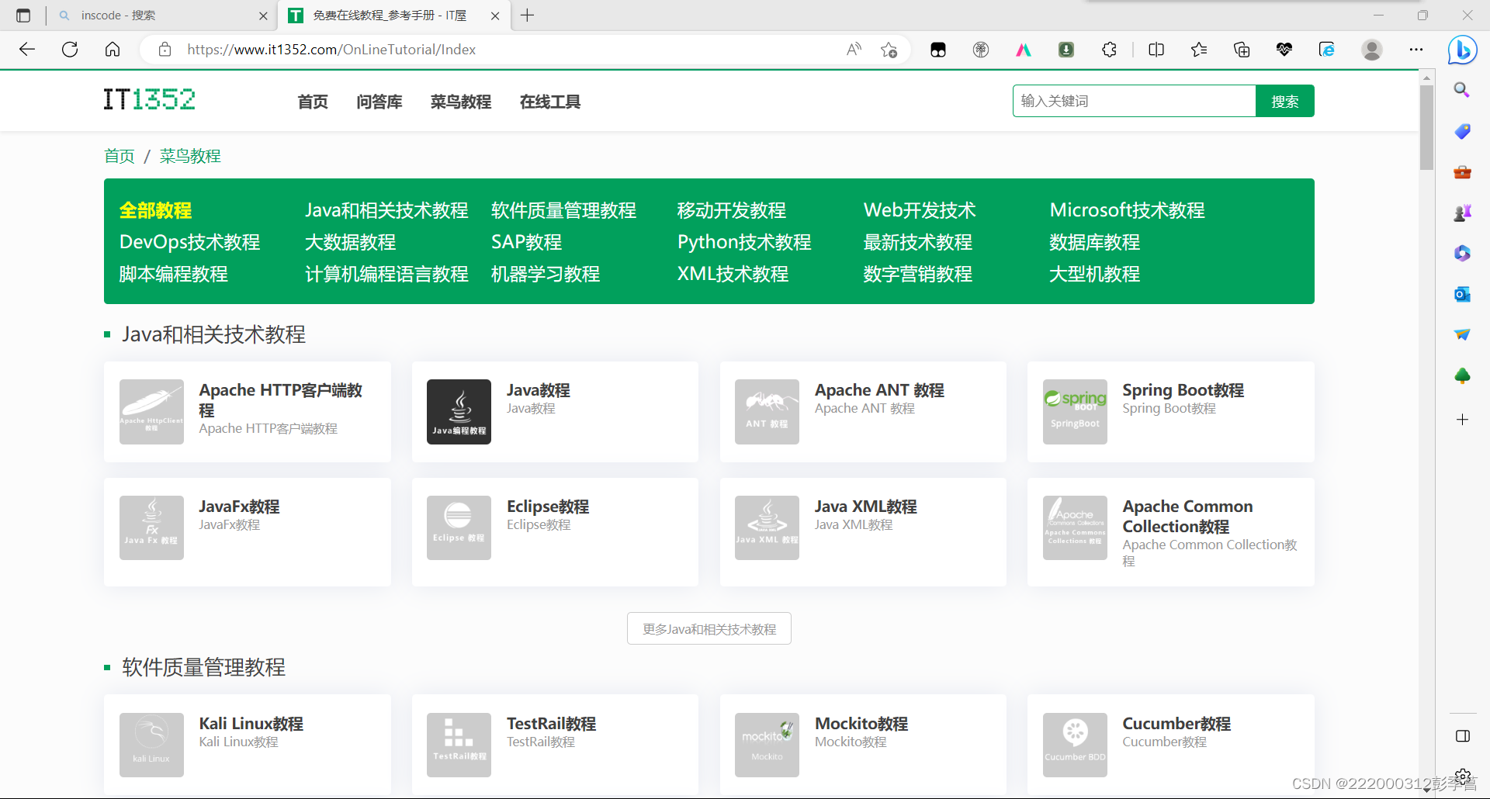The height and width of the screenshot is (799, 1490).
Task: Open Kali Linux教程 card title
Action: click(251, 724)
